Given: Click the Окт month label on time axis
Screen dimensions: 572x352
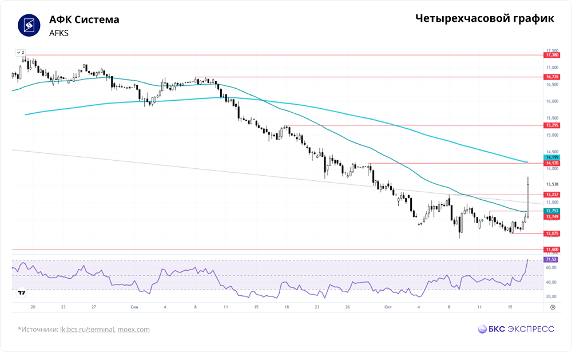Looking at the screenshot, I should [388, 307].
